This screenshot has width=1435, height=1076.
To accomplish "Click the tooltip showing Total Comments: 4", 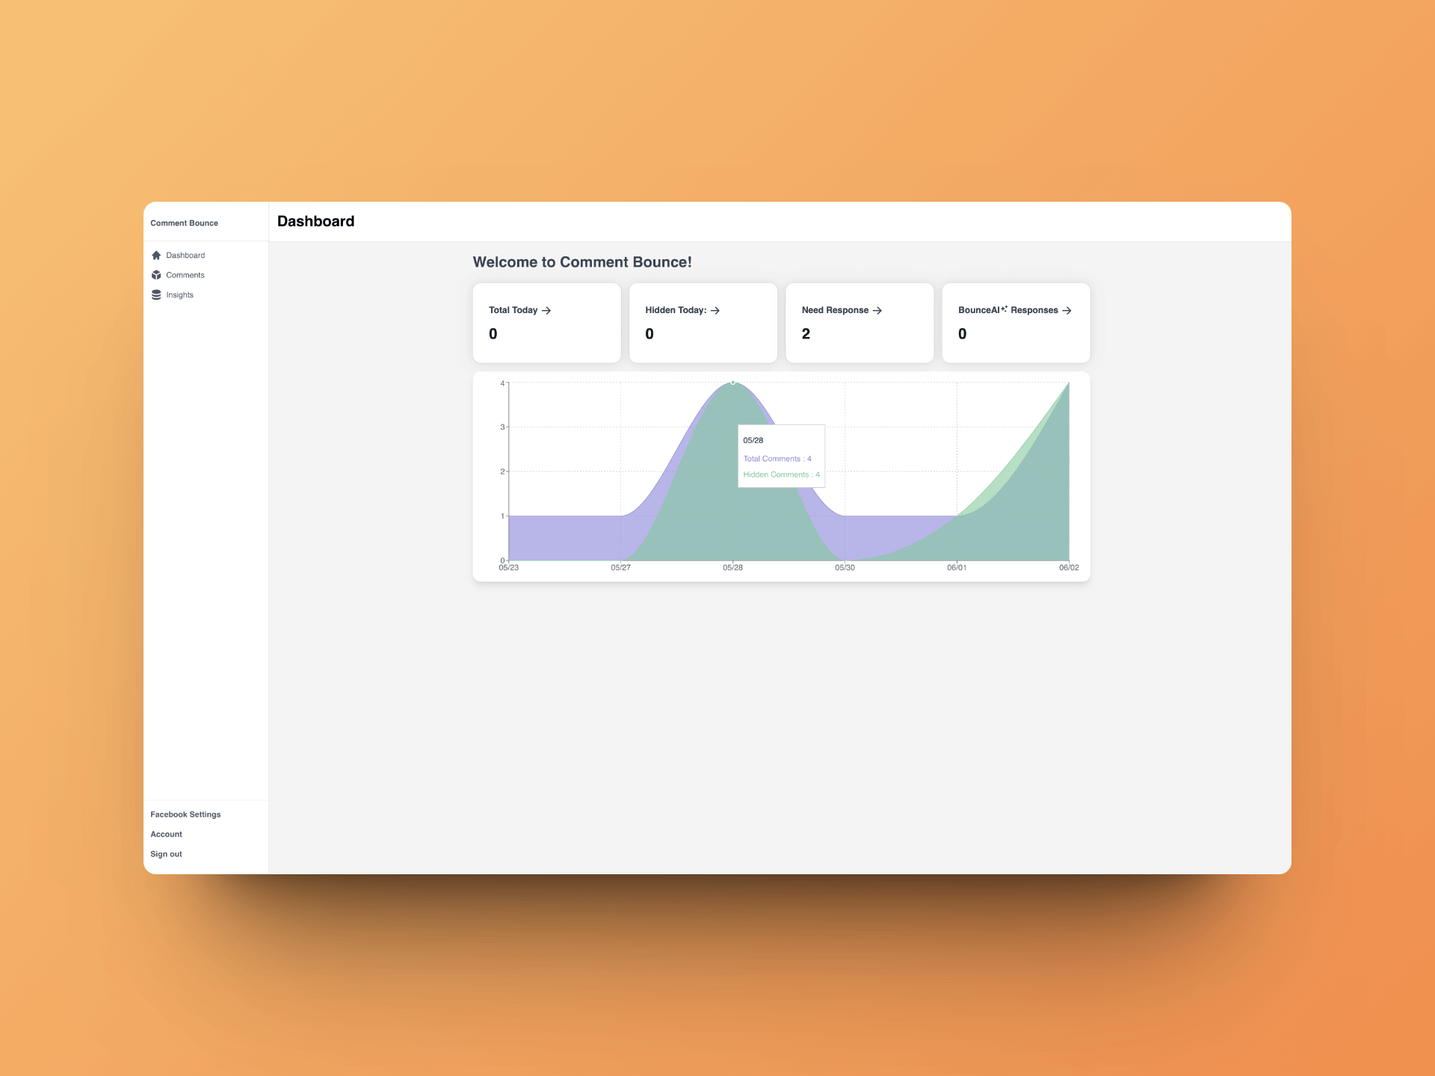I will (x=777, y=458).
